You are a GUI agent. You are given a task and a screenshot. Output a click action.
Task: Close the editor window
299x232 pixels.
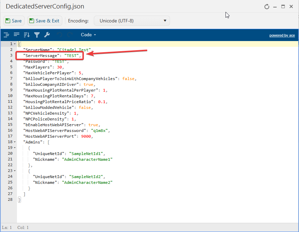[291, 6]
